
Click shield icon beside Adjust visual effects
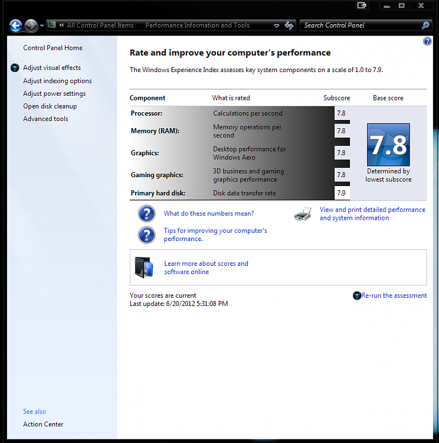15,68
